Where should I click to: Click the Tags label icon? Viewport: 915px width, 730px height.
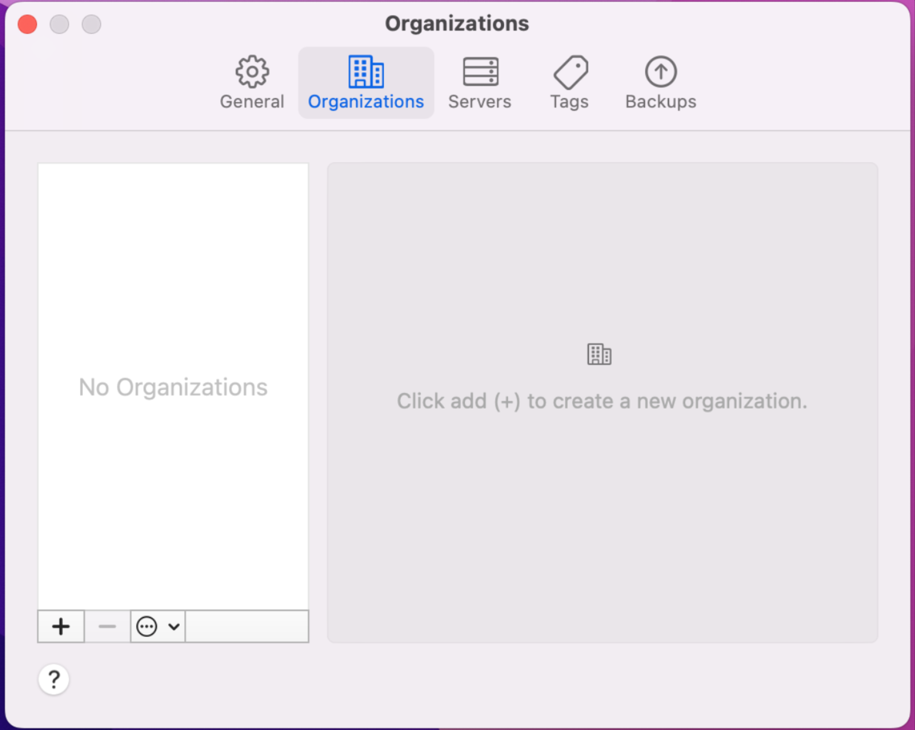tap(570, 72)
